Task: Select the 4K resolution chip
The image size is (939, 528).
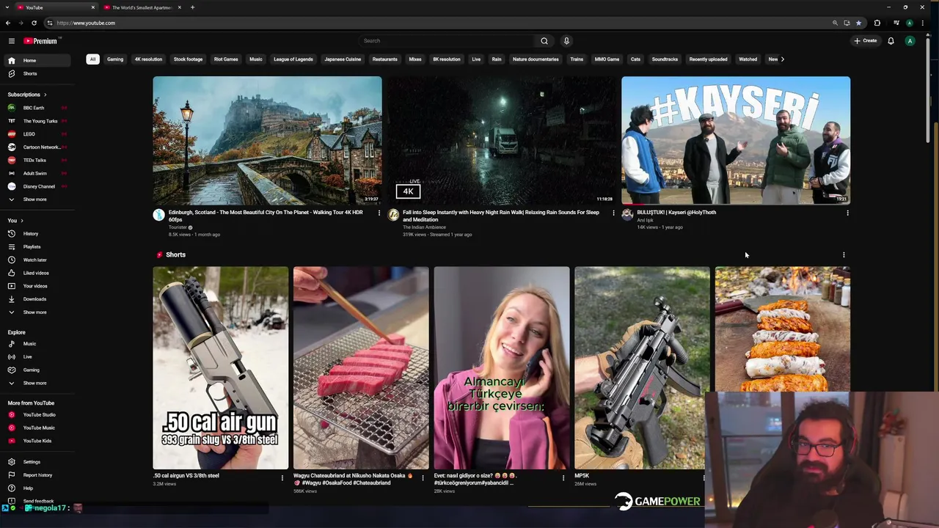Action: pos(148,59)
